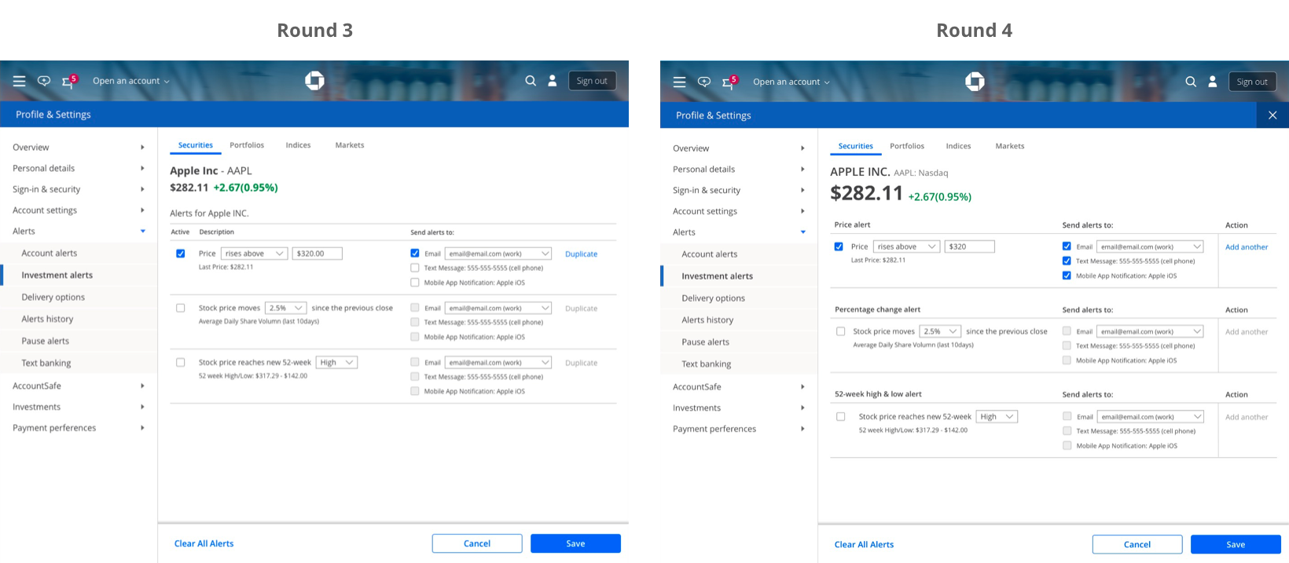The image size is (1289, 563).
Task: Open 'Text banking' in Round 3 sidebar
Action: point(46,363)
